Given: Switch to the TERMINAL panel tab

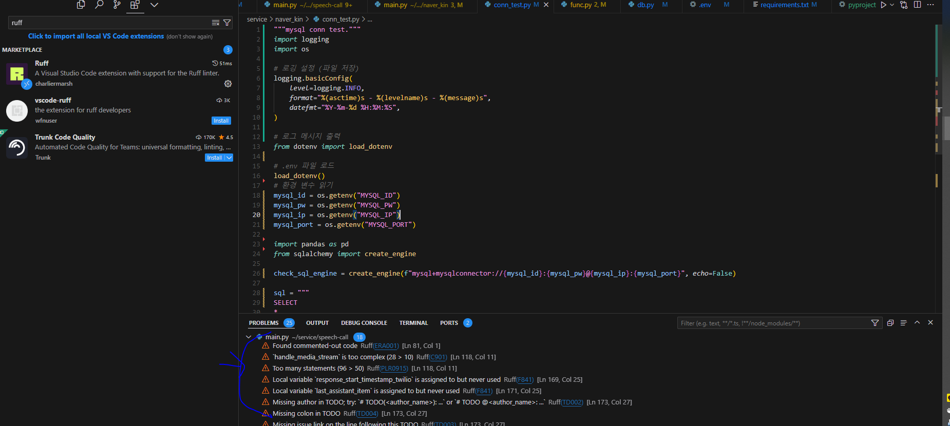Looking at the screenshot, I should coord(413,323).
